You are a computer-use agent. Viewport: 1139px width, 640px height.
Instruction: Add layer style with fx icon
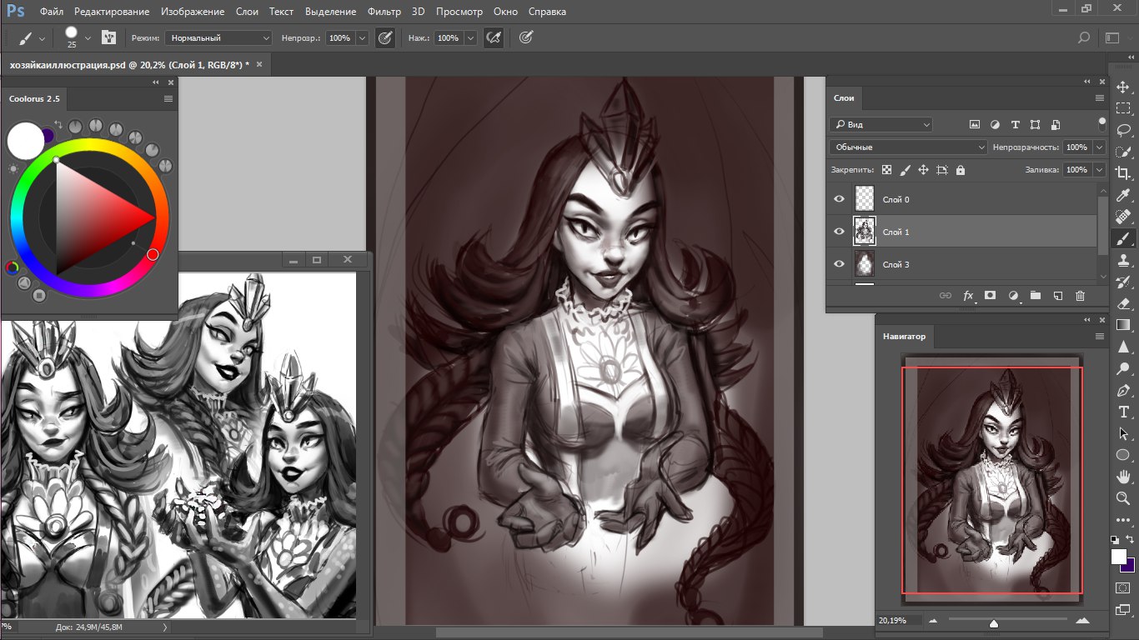pyautogui.click(x=968, y=296)
